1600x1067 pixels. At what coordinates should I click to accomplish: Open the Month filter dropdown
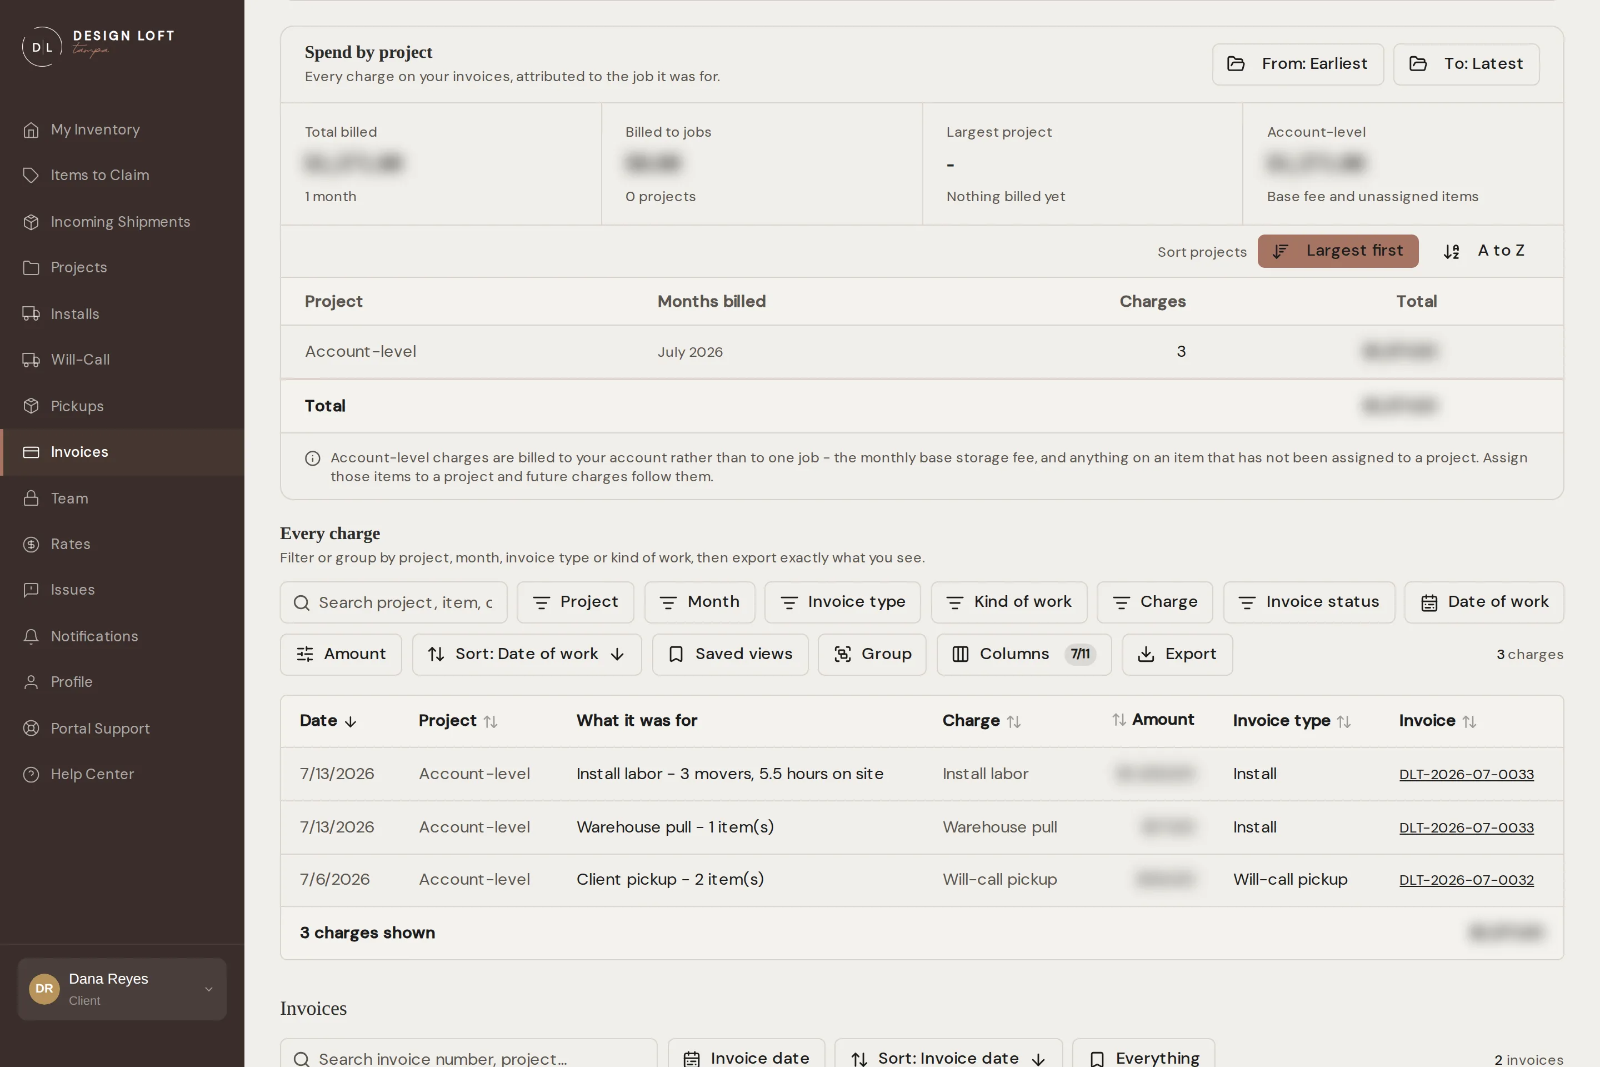[699, 602]
